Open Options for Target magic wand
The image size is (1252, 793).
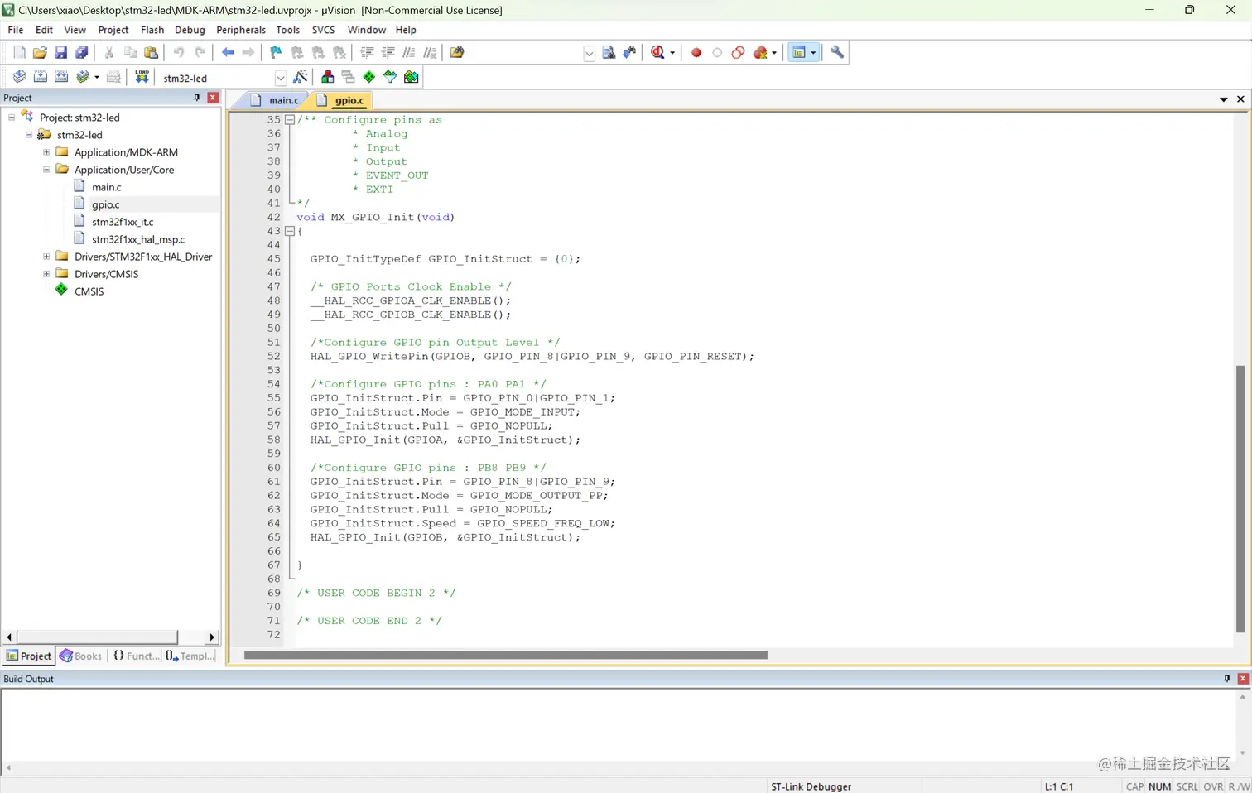pyautogui.click(x=301, y=77)
